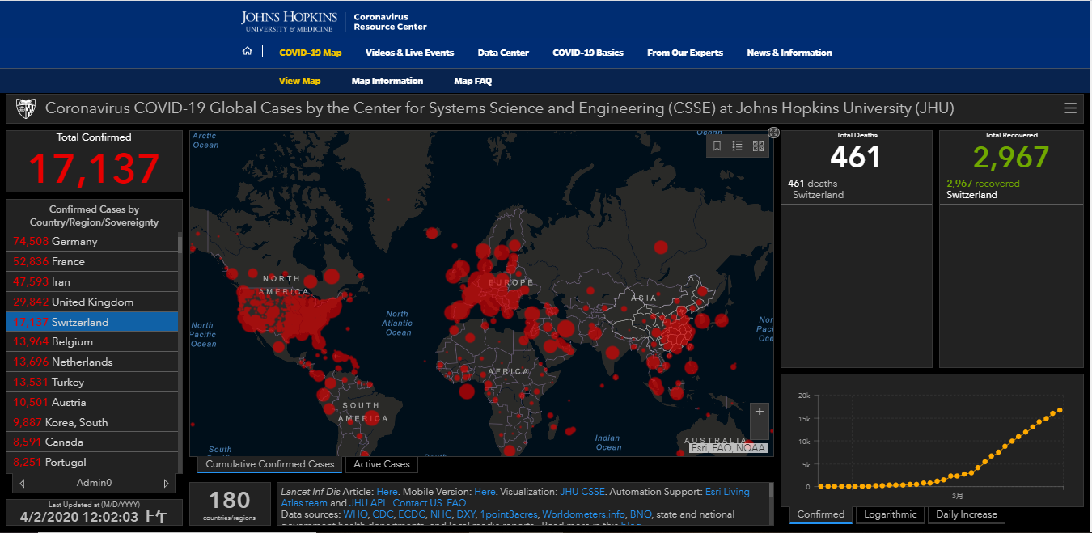Screen dimensions: 1092x533
Task: Click the 2,967 total recovered number
Action: [1010, 157]
